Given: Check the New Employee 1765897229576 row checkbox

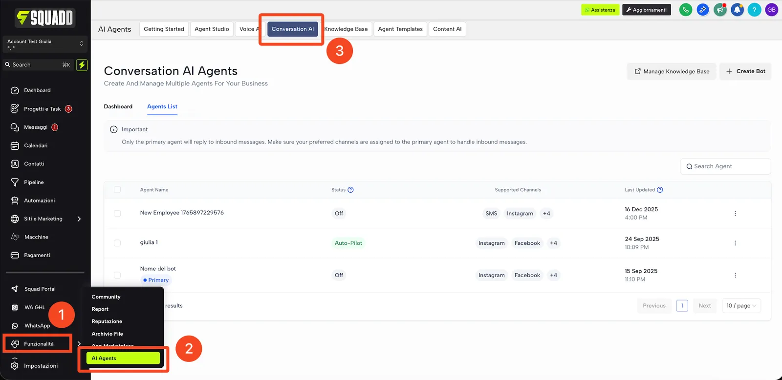Looking at the screenshot, I should pyautogui.click(x=117, y=213).
